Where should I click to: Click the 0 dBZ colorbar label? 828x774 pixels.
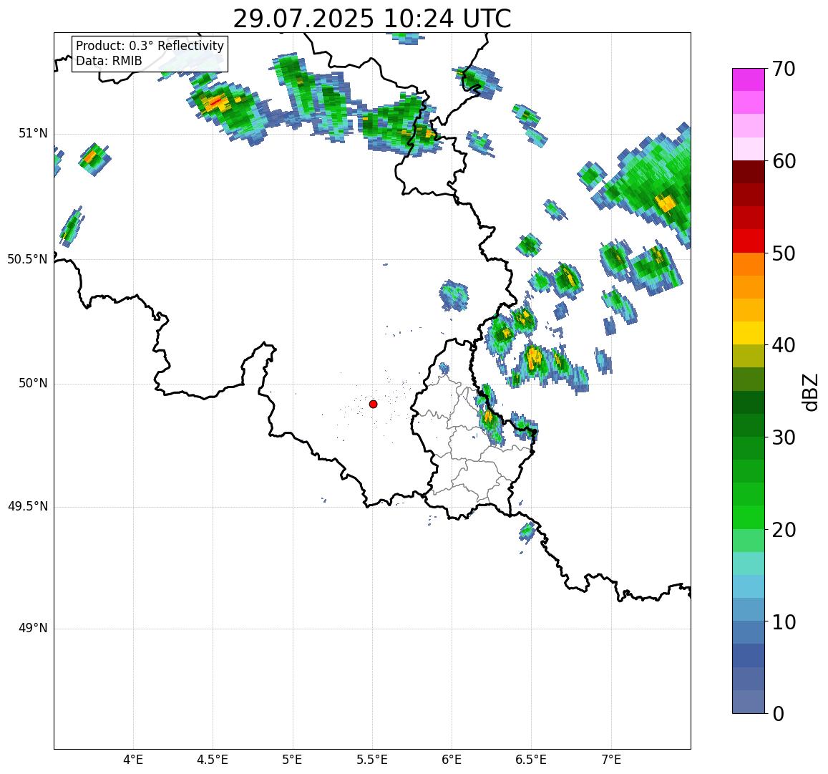tap(779, 714)
